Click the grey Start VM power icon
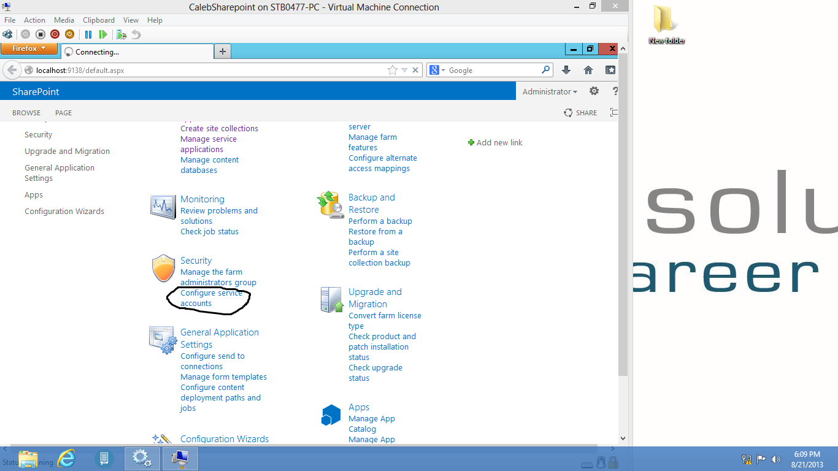 pos(25,34)
